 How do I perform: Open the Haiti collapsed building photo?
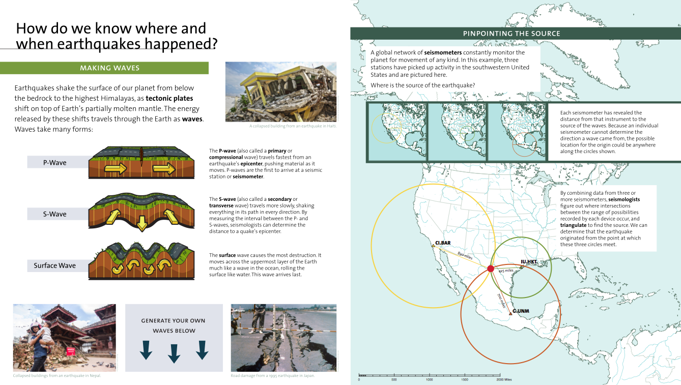click(281, 92)
